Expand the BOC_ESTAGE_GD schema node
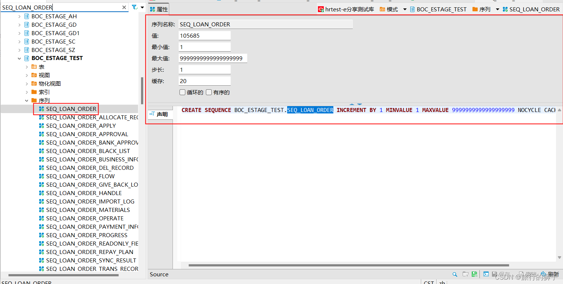The width and height of the screenshot is (563, 284). click(19, 25)
